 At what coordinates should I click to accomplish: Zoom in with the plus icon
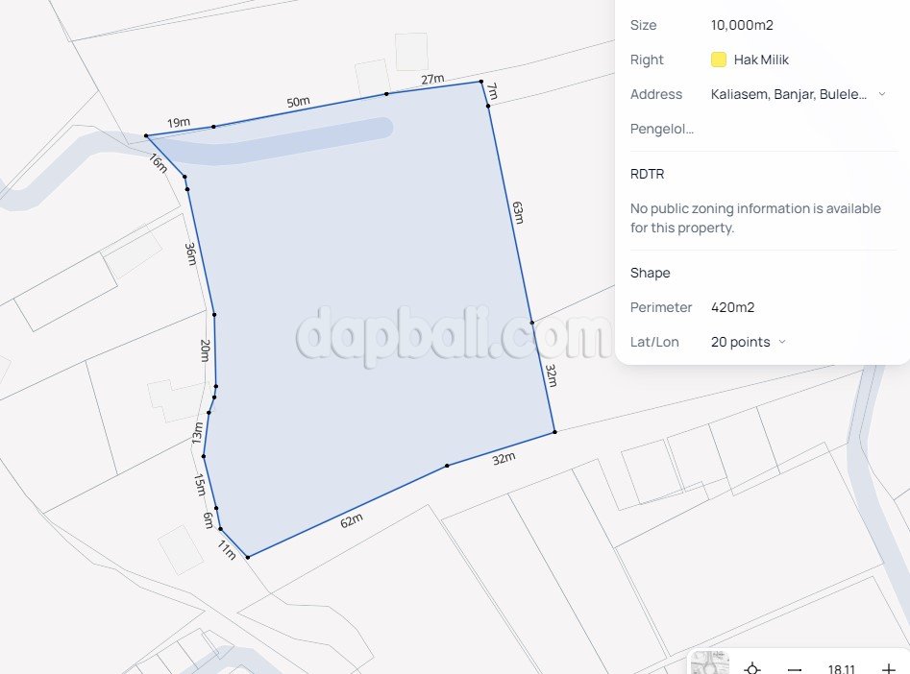(888, 669)
